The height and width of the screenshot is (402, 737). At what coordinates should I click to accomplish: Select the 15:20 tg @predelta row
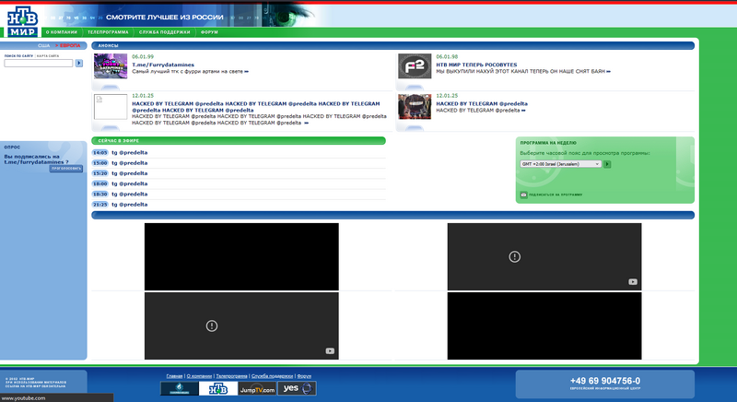[239, 173]
